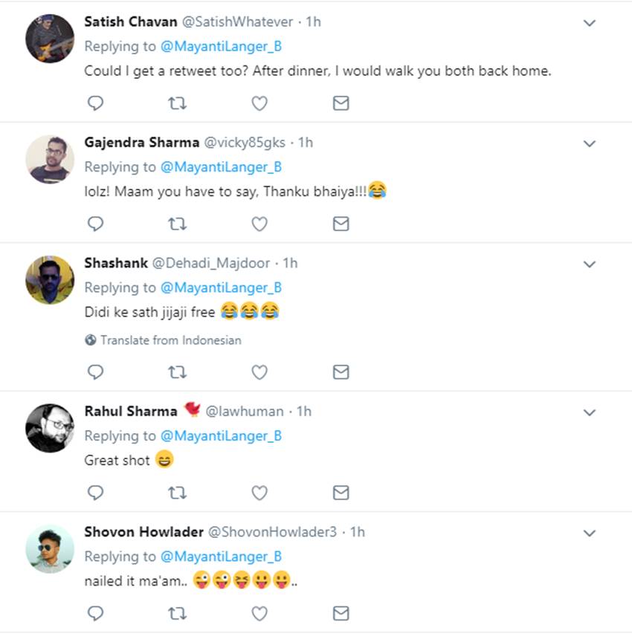Like Rahul Sharma's 'Great shot' tweet
This screenshot has width=632, height=636.
pyautogui.click(x=259, y=493)
